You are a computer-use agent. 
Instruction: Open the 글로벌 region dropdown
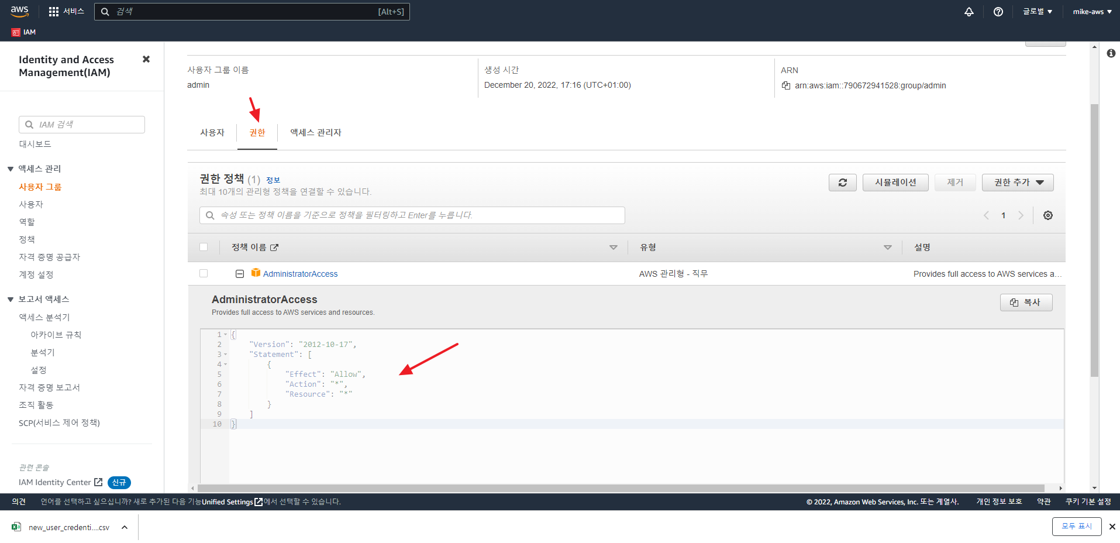(1038, 12)
